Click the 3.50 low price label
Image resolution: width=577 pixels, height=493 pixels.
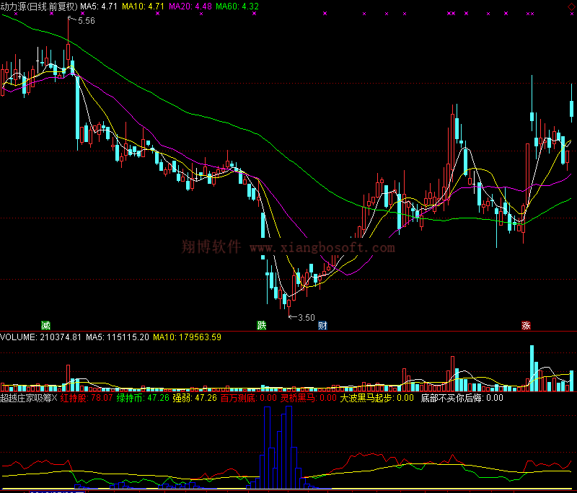click(x=306, y=317)
